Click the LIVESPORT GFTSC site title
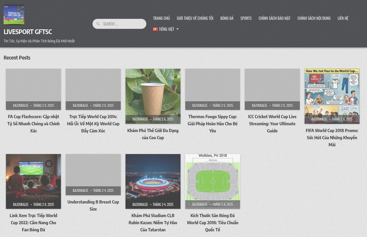Screen dimensions: 367x237 28,31
